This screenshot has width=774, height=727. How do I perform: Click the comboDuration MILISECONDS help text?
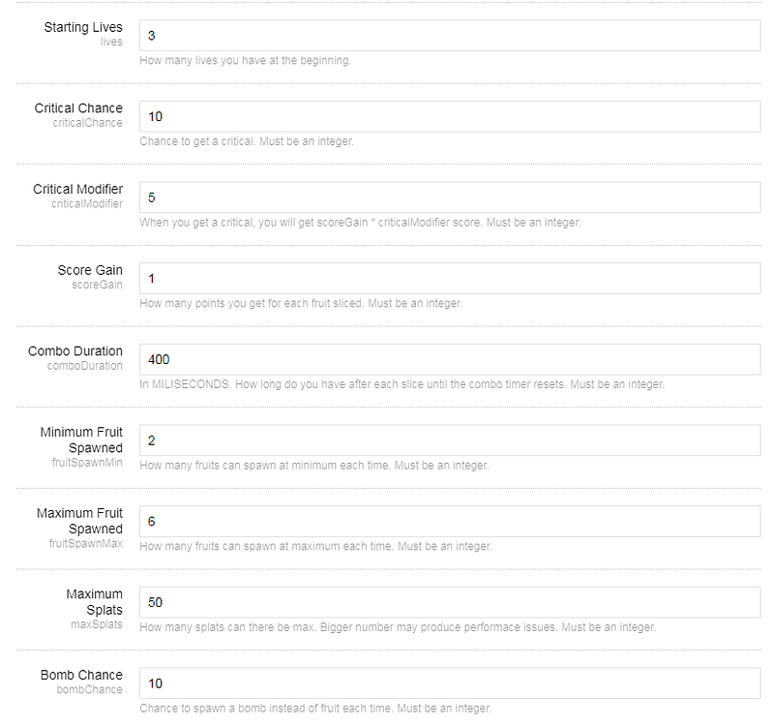(402, 384)
